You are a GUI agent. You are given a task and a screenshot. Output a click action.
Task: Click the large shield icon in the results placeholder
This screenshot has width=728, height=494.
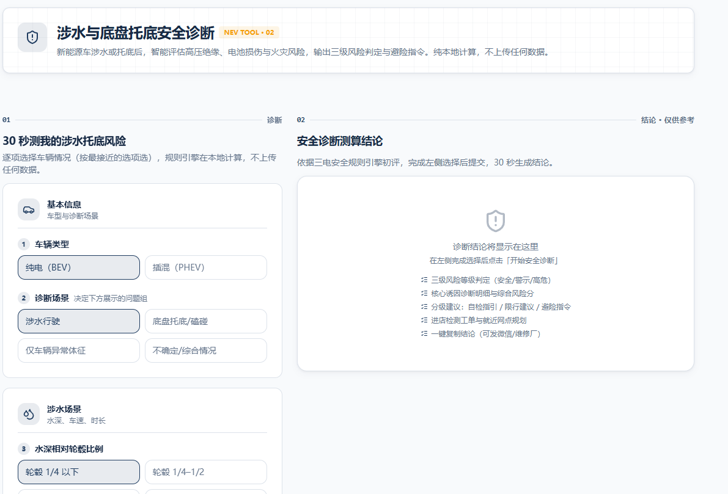coord(495,221)
